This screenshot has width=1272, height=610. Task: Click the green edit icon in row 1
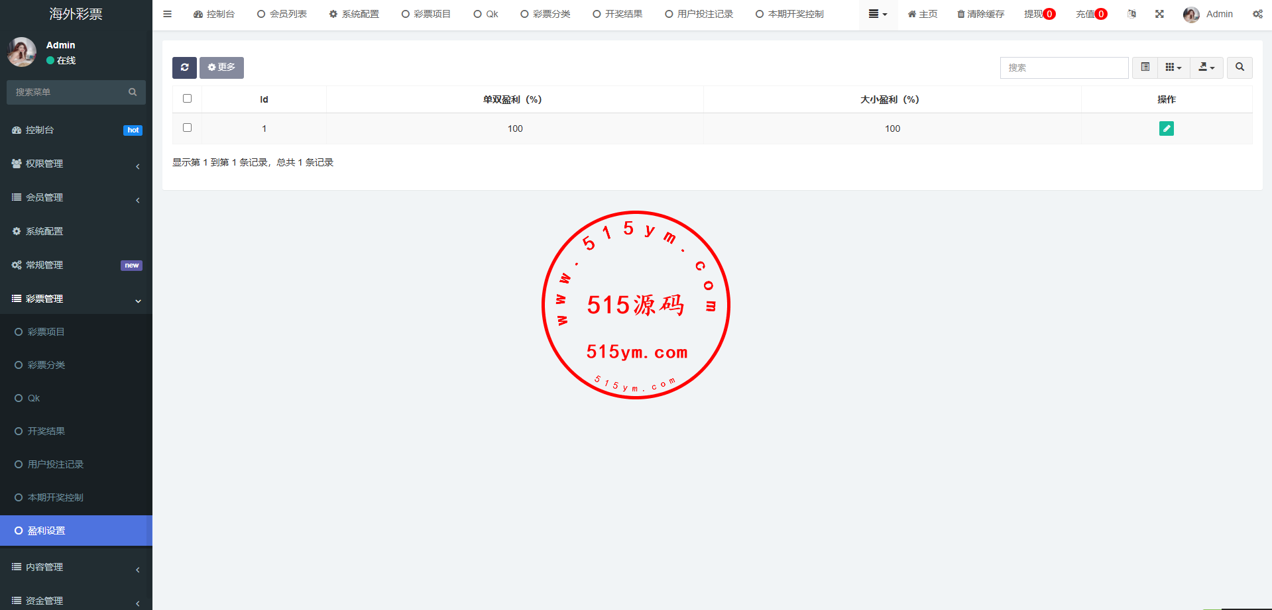pos(1166,128)
